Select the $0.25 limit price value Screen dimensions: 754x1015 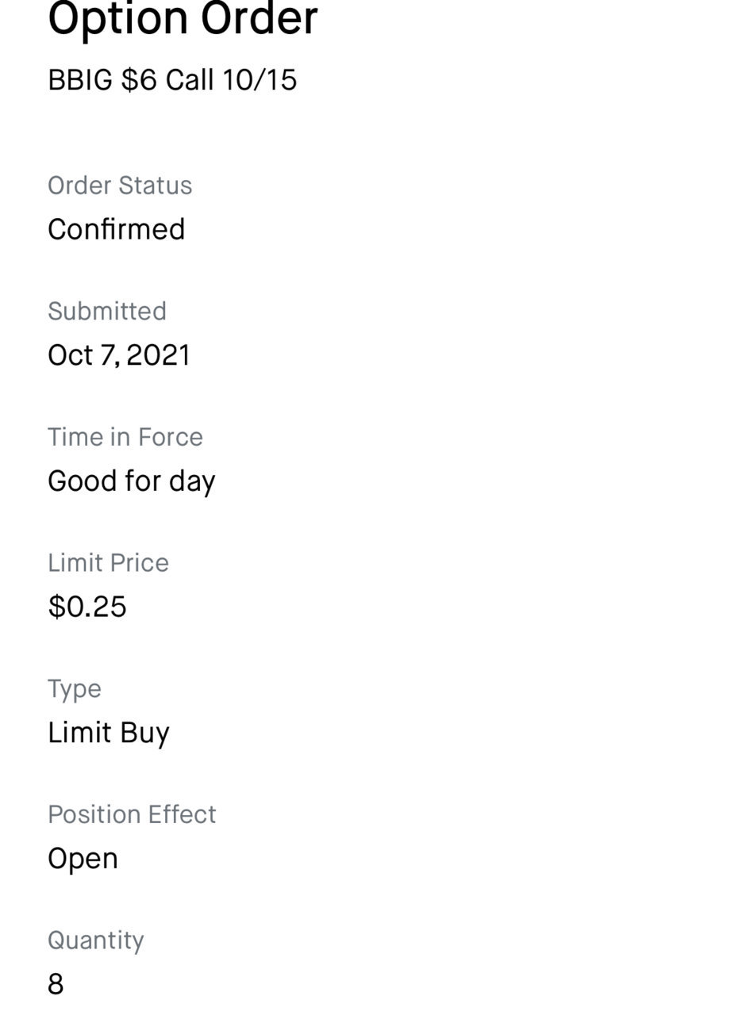click(x=87, y=607)
